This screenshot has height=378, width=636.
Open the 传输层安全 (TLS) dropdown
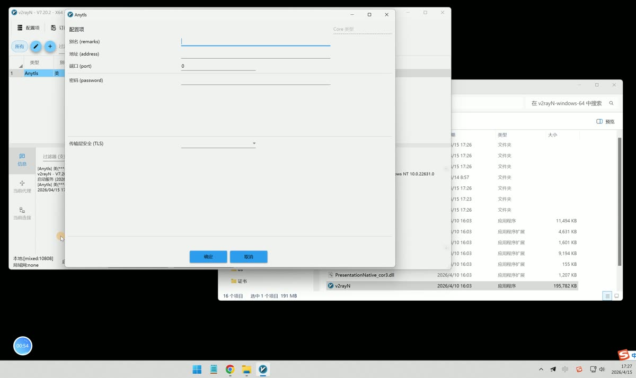(218, 143)
